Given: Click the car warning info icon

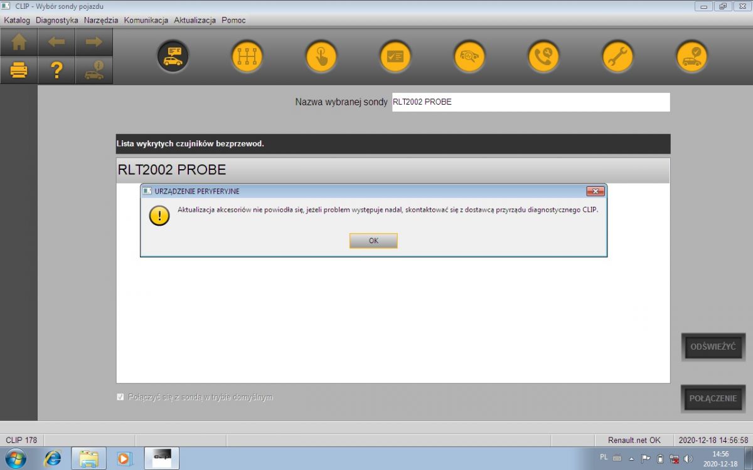Looking at the screenshot, I should pyautogui.click(x=94, y=70).
